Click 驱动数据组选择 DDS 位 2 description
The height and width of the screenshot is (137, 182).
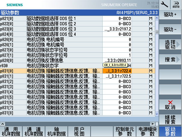point(51,24)
